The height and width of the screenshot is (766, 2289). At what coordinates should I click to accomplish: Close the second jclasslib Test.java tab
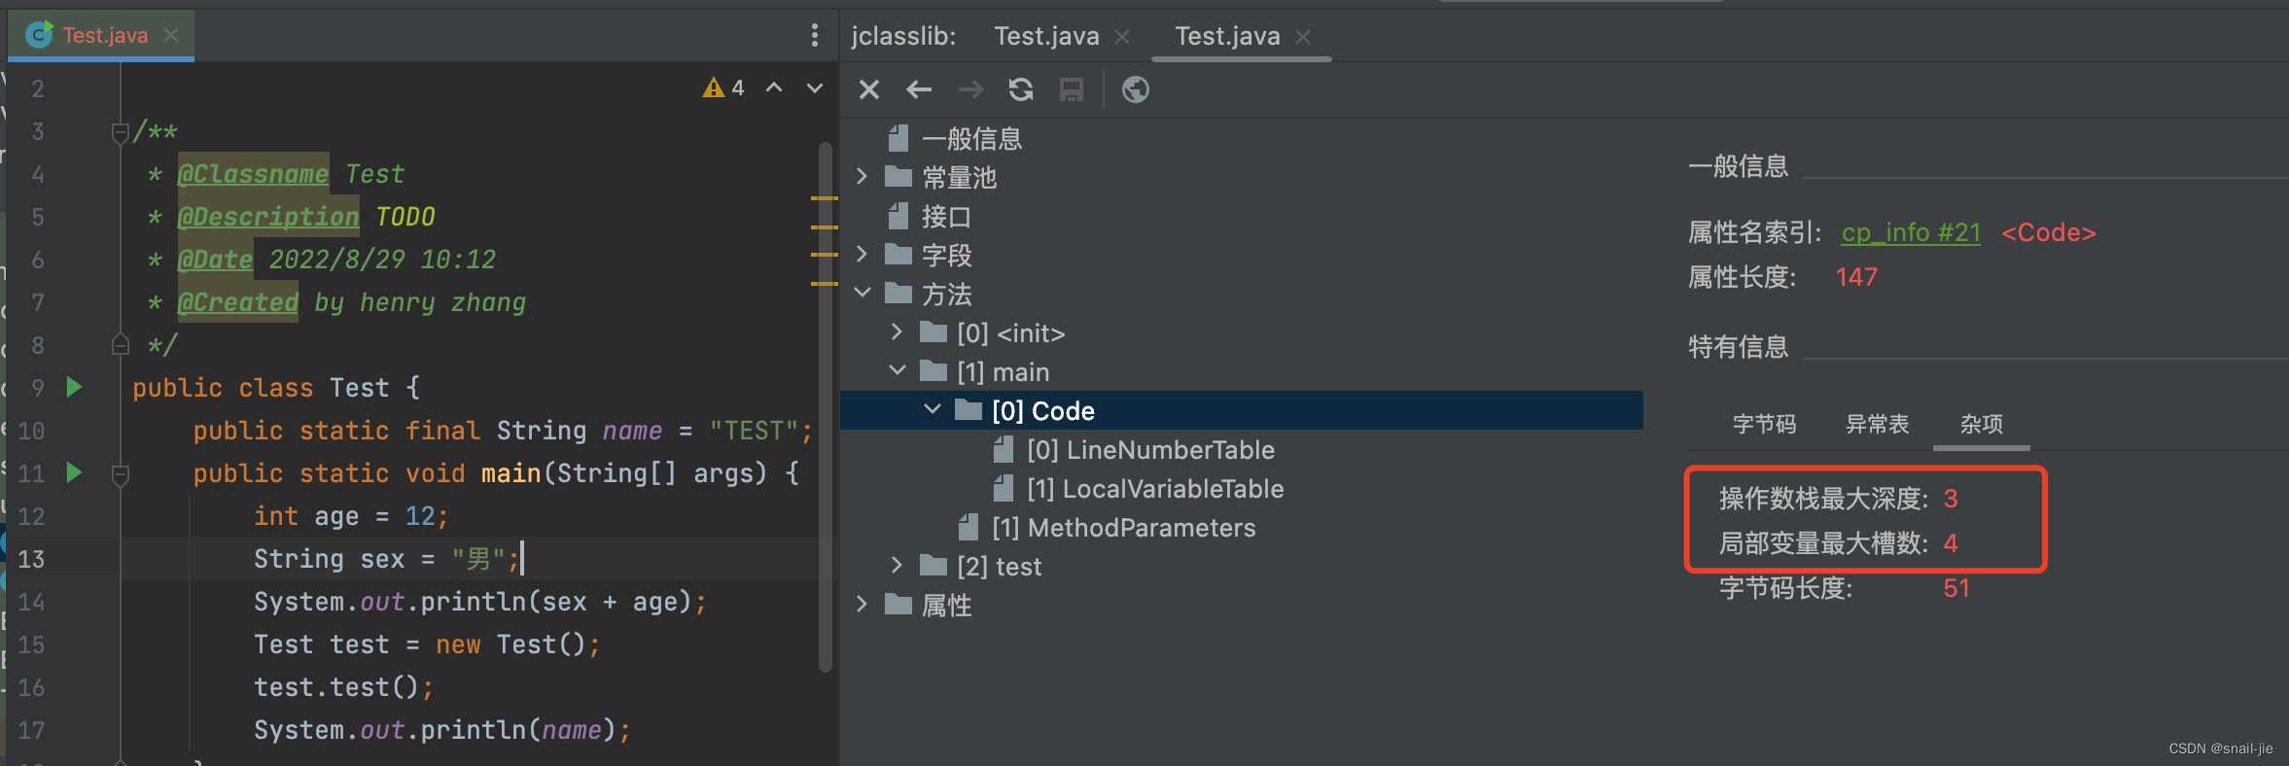click(x=1303, y=37)
